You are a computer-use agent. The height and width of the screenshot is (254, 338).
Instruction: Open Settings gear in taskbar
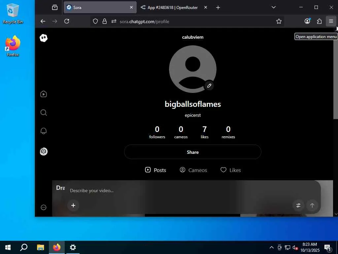[73, 247]
